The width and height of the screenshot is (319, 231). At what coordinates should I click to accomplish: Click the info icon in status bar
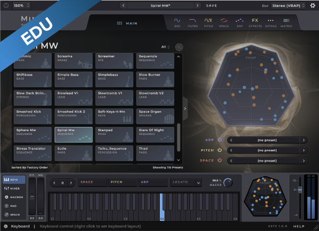[6, 226]
